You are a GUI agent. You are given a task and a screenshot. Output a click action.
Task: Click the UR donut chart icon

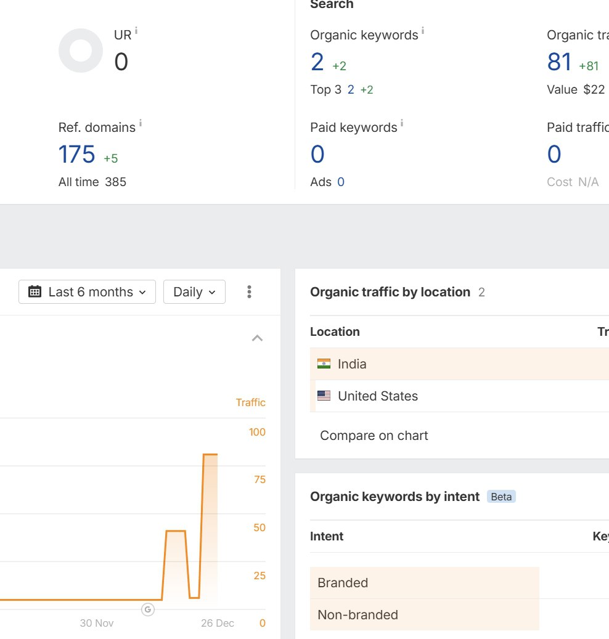[81, 51]
